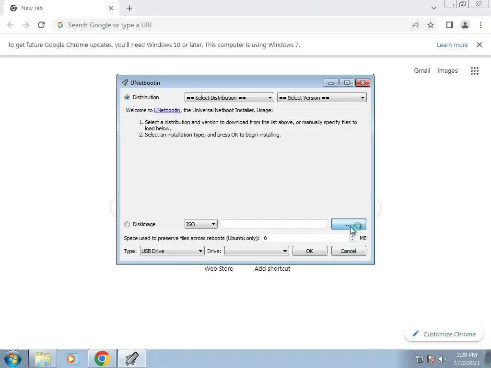491x368 pixels.
Task: Click OK in UNetbootin
Action: coord(310,251)
